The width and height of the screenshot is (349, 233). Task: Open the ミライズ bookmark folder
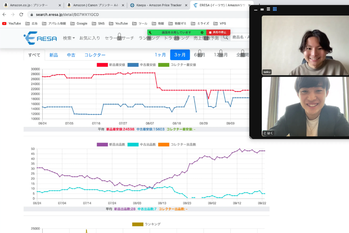(x=200, y=23)
